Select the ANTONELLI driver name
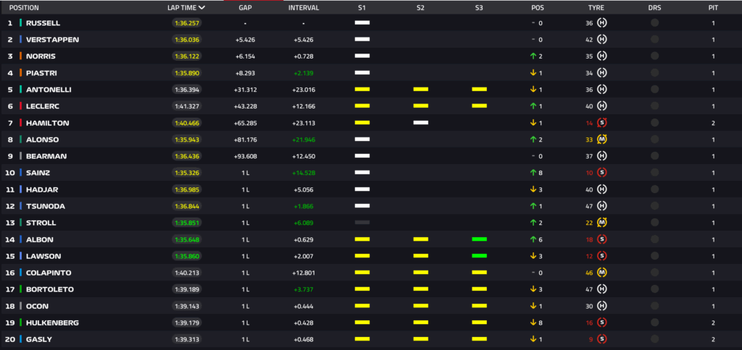Viewport: 742px width, 350px height. coord(49,90)
